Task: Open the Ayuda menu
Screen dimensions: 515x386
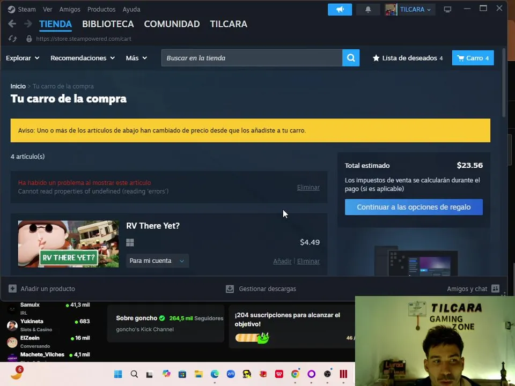Action: tap(131, 9)
